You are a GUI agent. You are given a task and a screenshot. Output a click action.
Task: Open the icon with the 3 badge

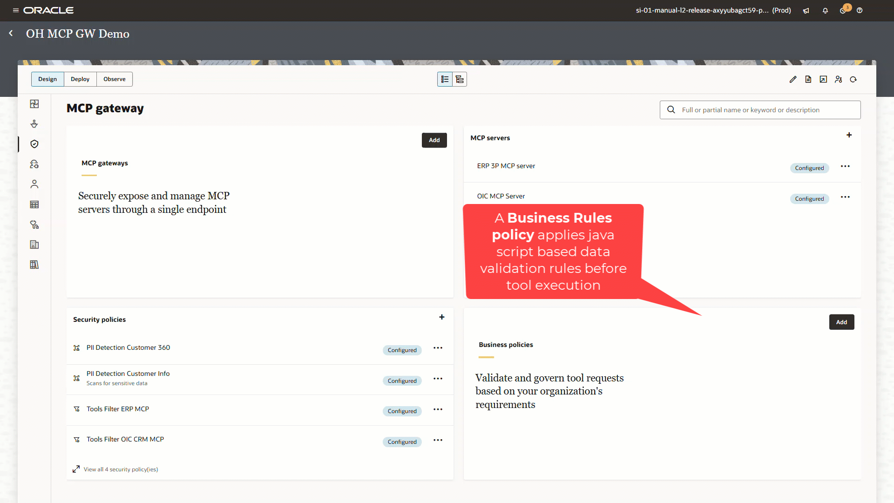pos(844,10)
